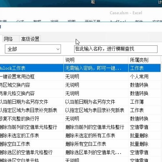Viewport: 162px width, 162px height.
Task: Click the fuzzy search name input field
Action: tap(116, 49)
